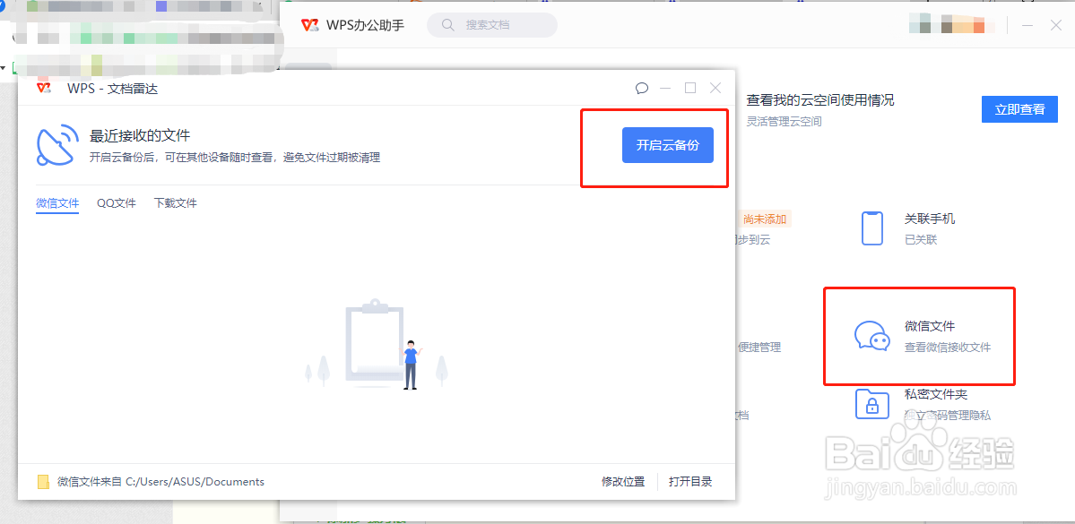This screenshot has height=524, width=1075.
Task: Click the 已关联 status text
Action: (x=921, y=240)
